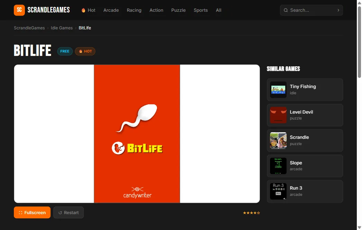
Task: Open the Level Devil title
Action: point(301,112)
